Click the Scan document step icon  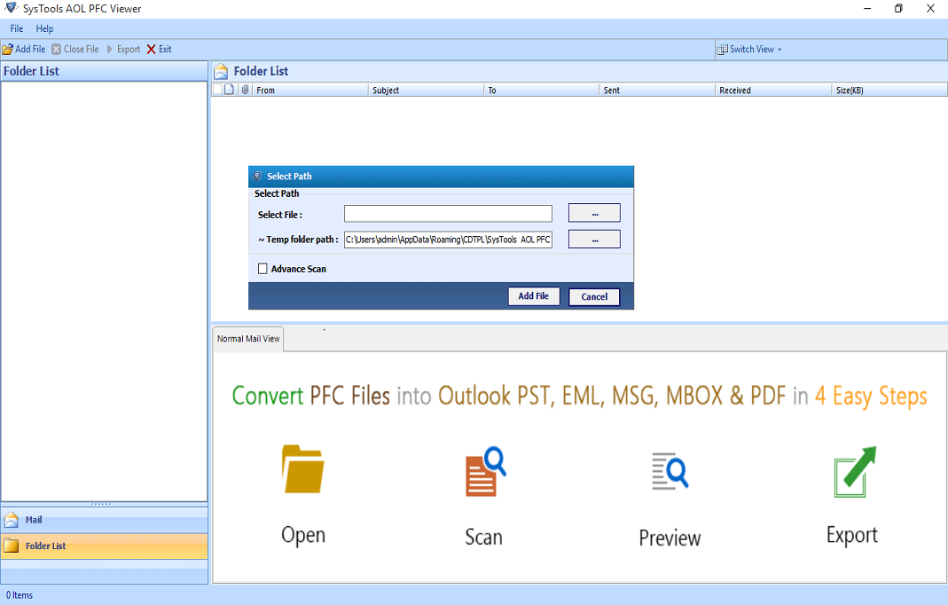485,471
